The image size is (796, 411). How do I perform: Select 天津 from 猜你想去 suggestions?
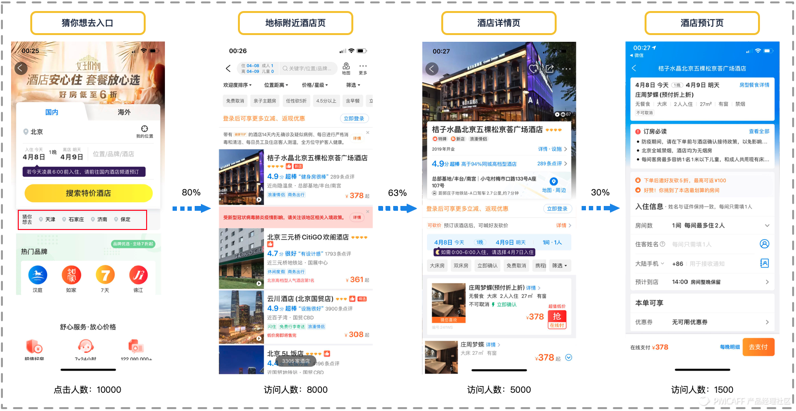click(47, 219)
